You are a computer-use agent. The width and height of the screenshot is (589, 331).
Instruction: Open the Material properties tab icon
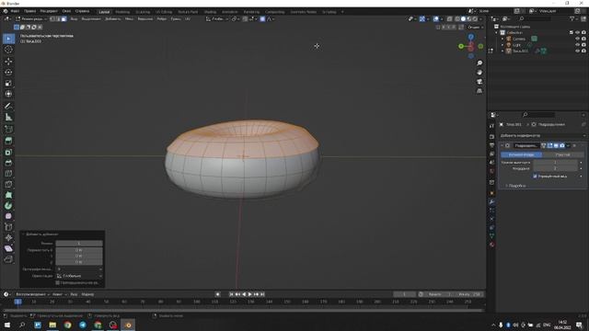pyautogui.click(x=492, y=245)
